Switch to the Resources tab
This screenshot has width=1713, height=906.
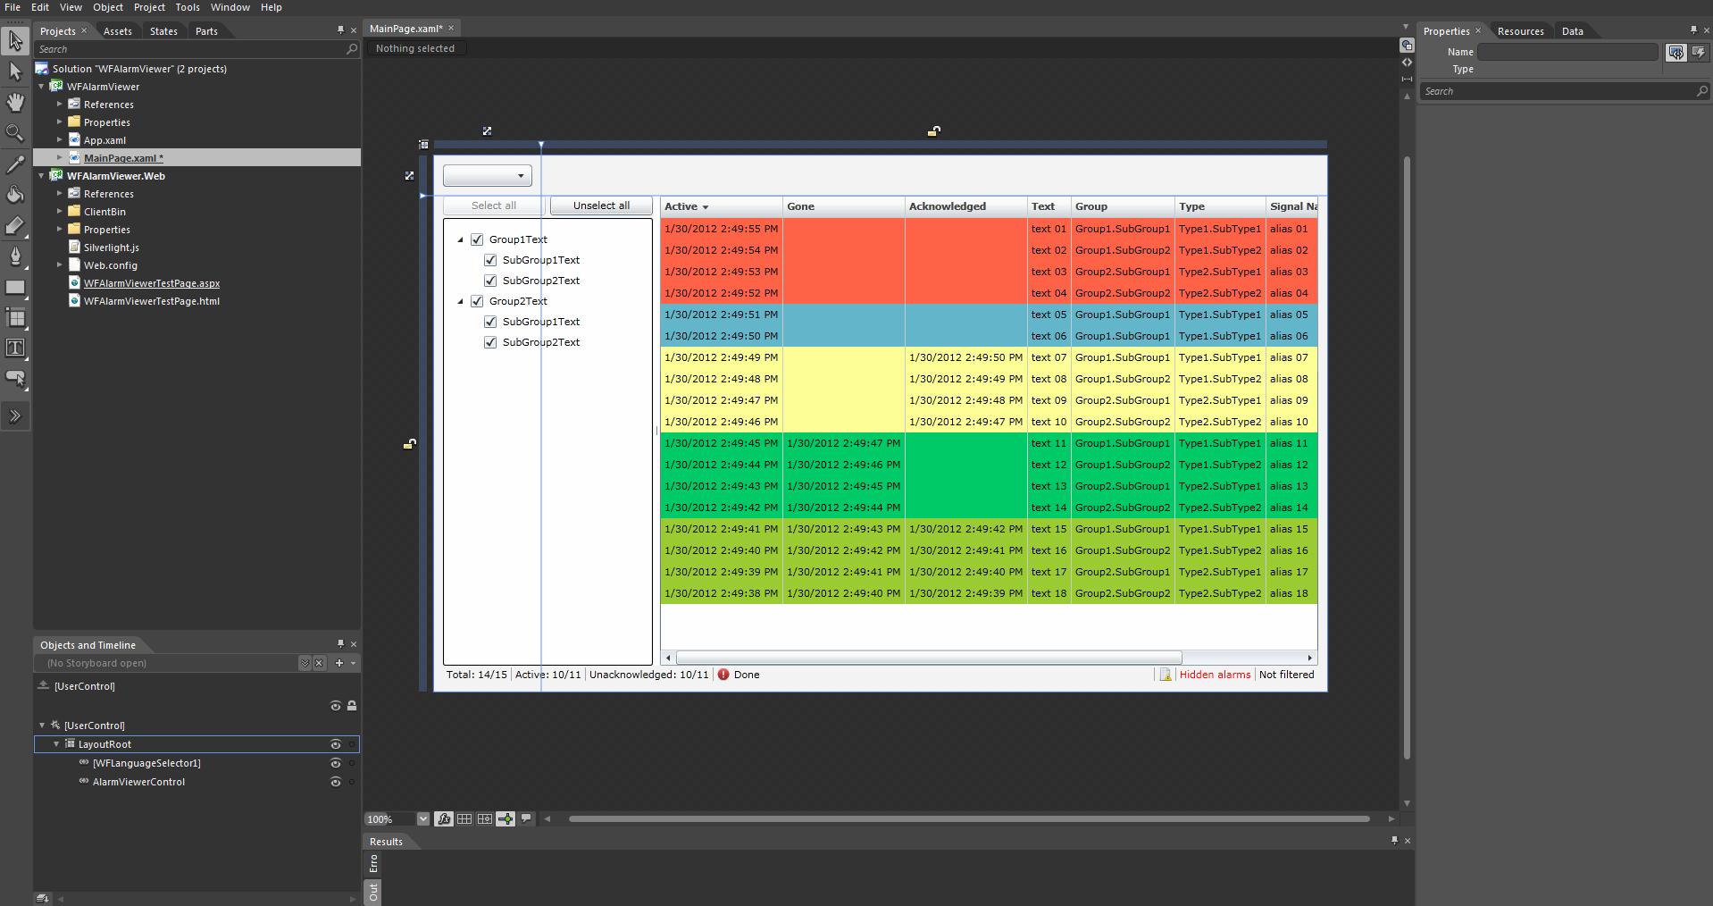(1520, 31)
